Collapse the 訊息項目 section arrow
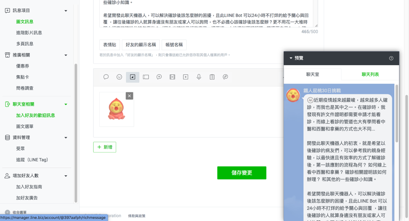 (66, 11)
